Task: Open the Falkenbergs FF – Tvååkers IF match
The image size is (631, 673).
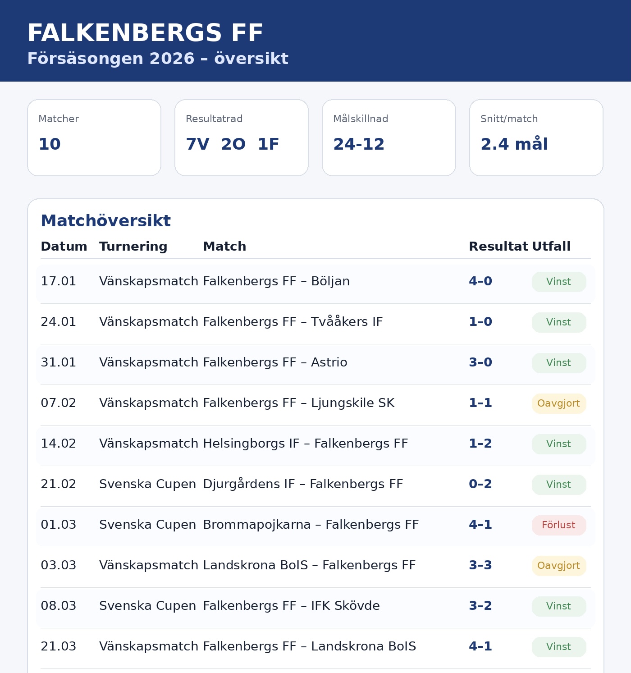Action: coord(293,322)
